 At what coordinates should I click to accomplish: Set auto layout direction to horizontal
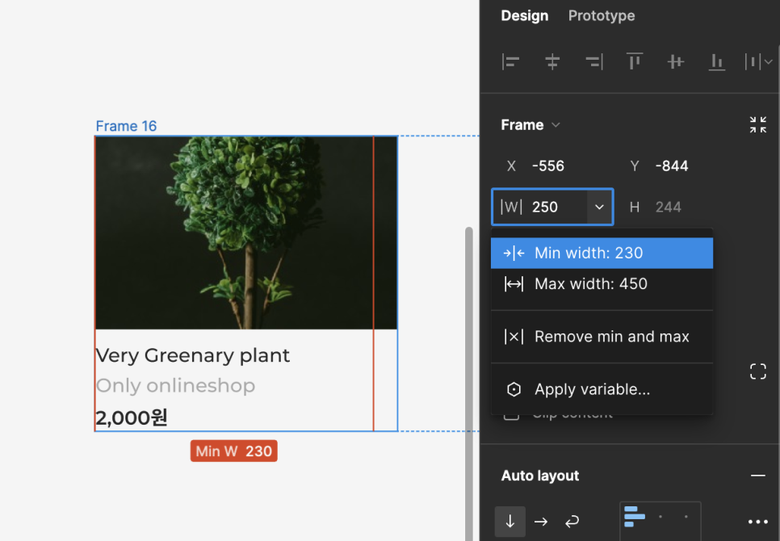tap(541, 521)
